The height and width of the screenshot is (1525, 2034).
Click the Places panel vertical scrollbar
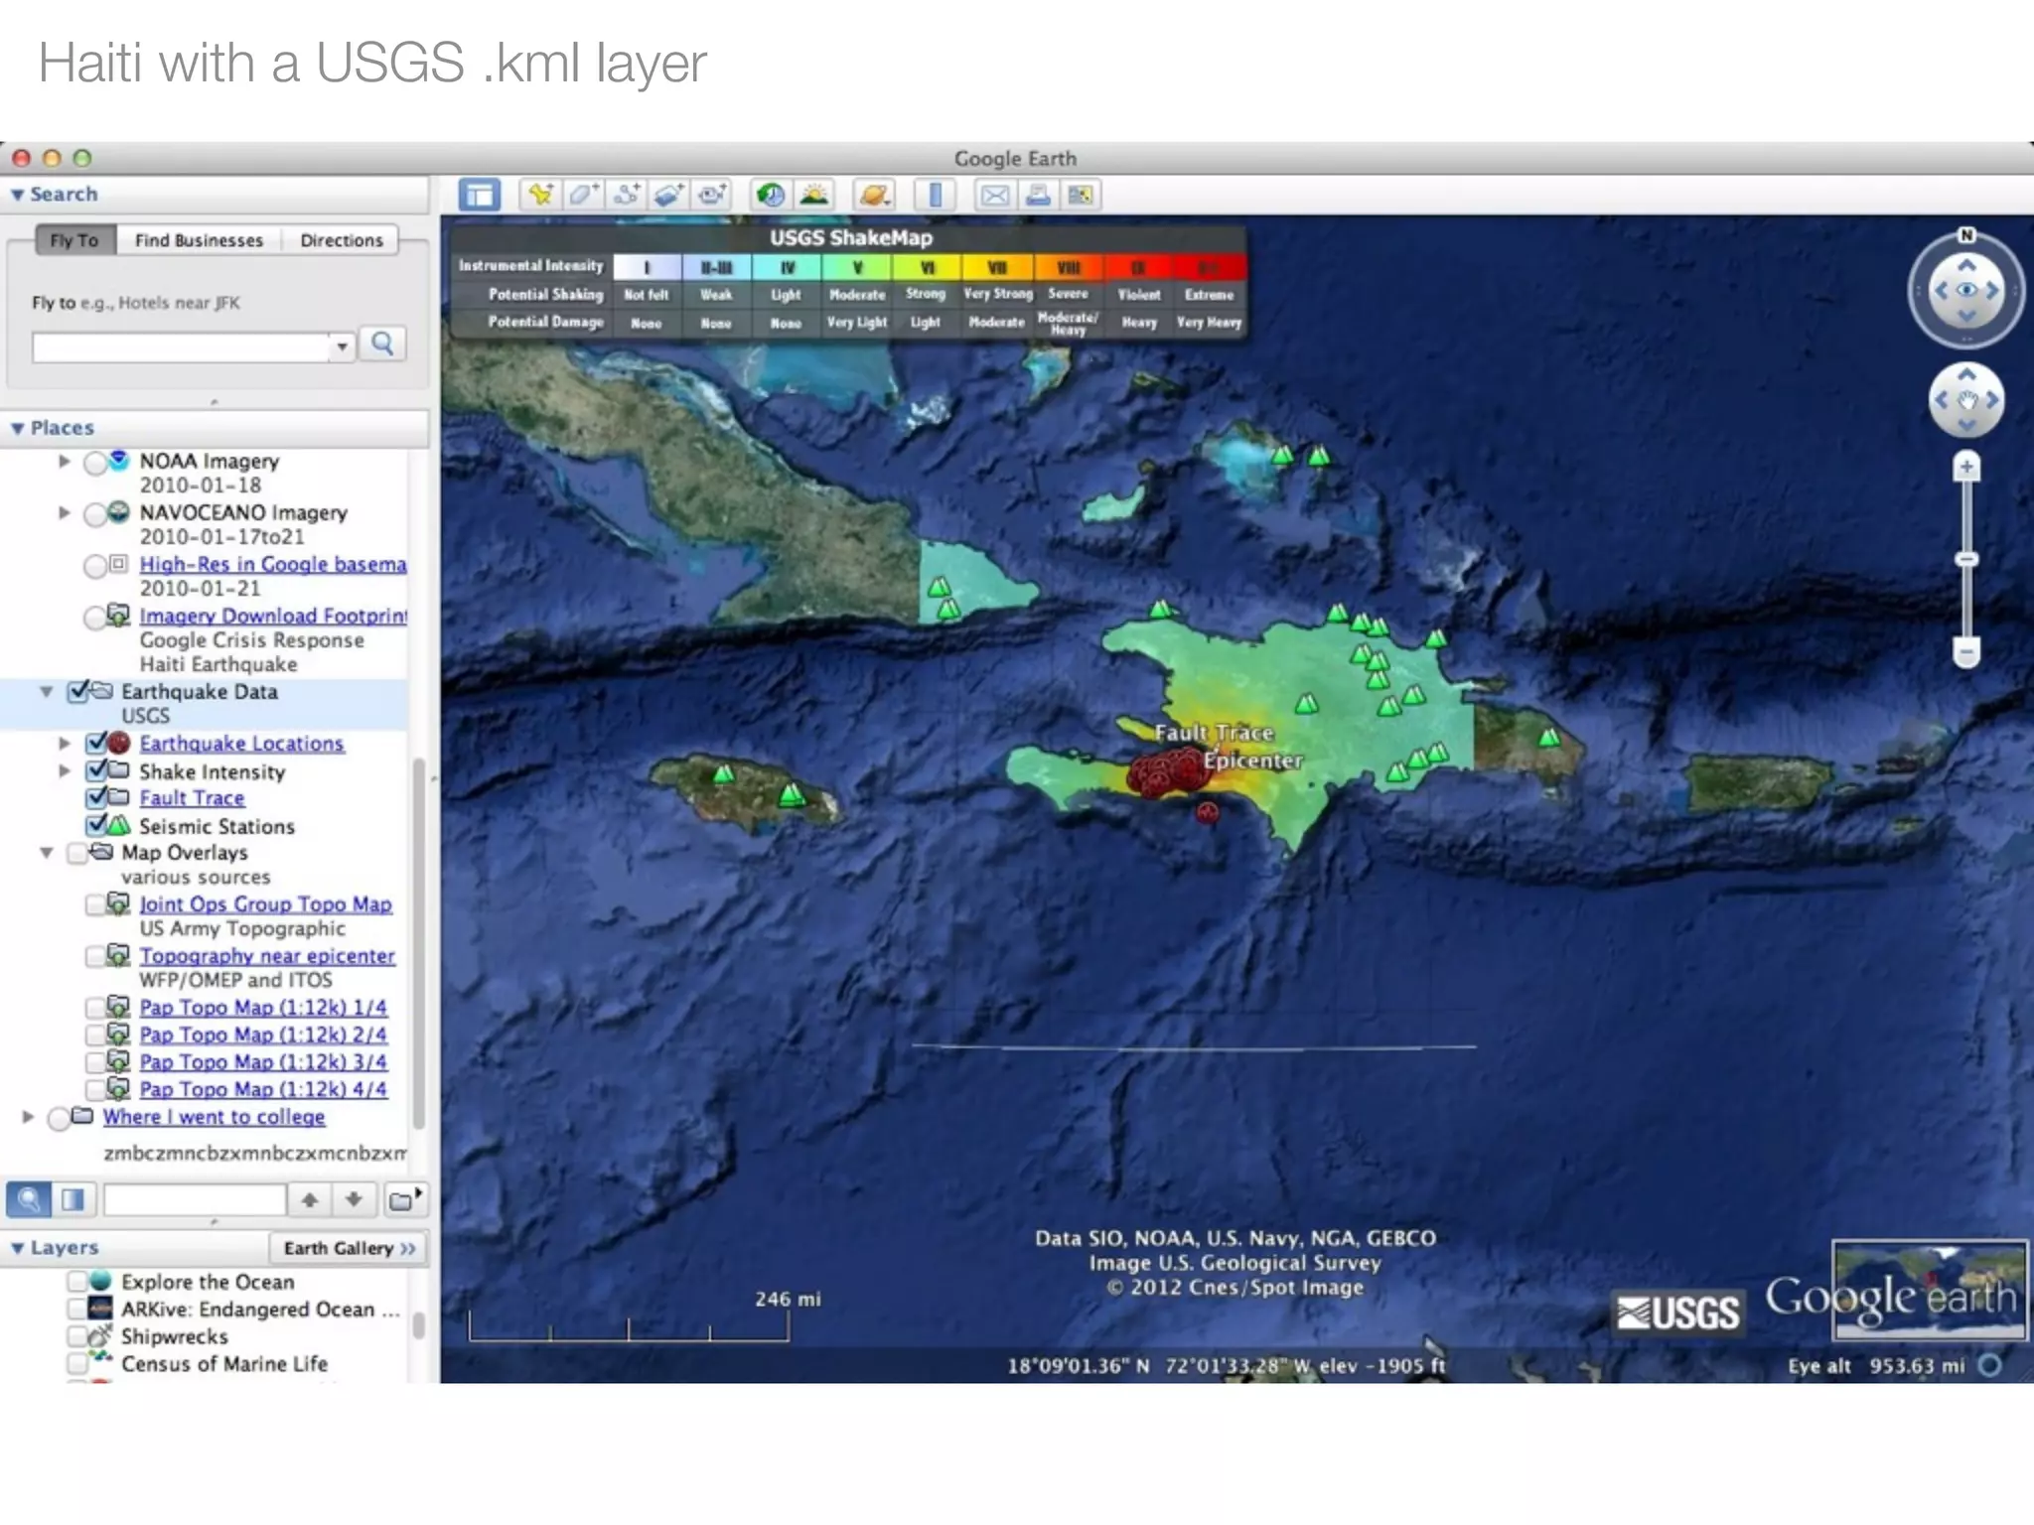coord(418,943)
